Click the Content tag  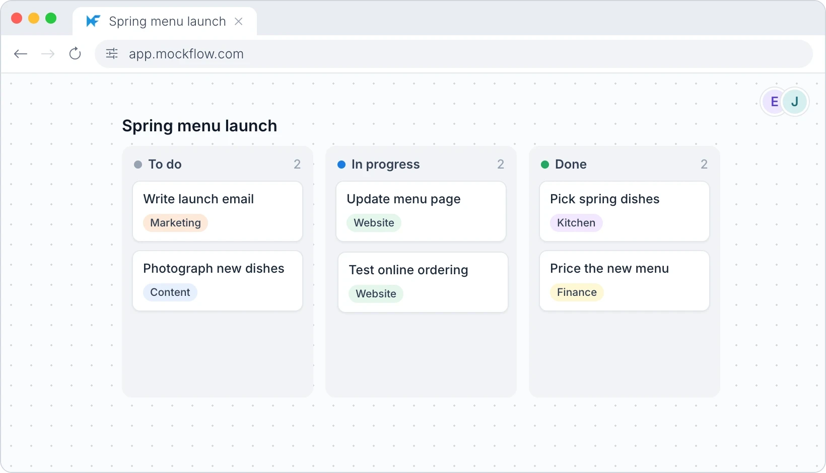170,292
